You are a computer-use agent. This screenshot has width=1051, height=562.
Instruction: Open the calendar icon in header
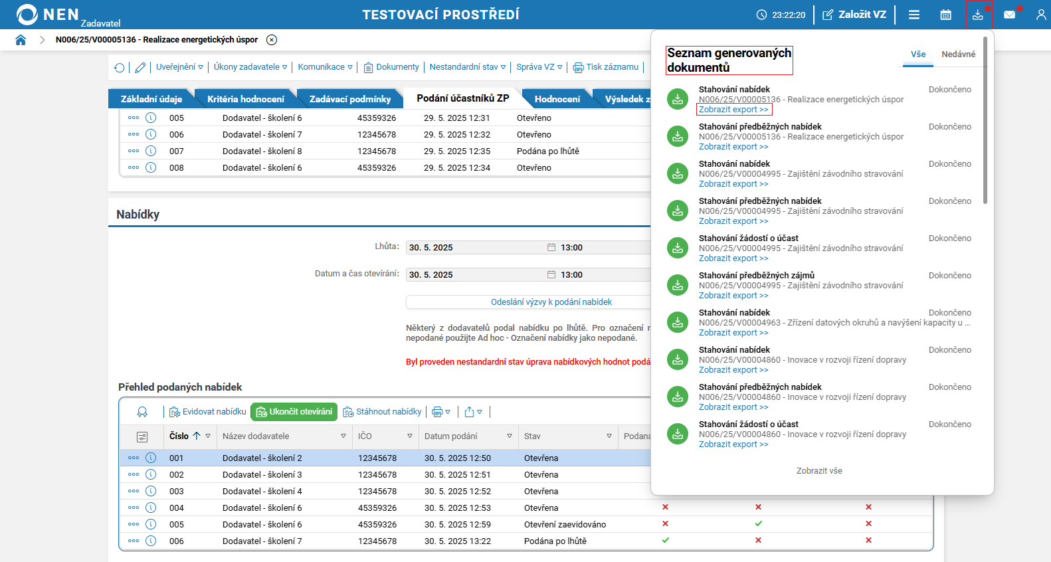point(945,15)
